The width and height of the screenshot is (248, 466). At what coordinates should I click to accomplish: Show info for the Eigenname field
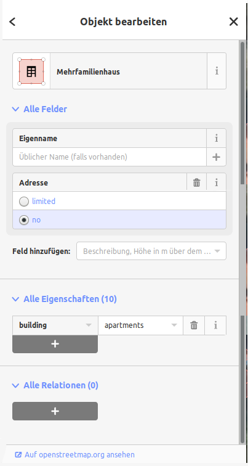point(216,138)
